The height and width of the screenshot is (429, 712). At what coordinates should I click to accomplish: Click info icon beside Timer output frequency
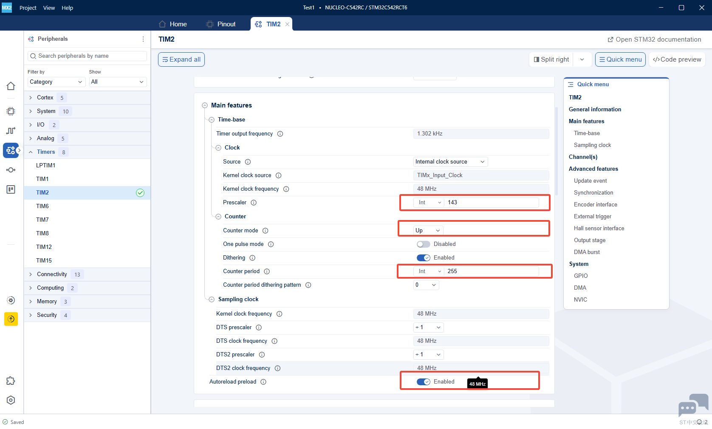280,134
